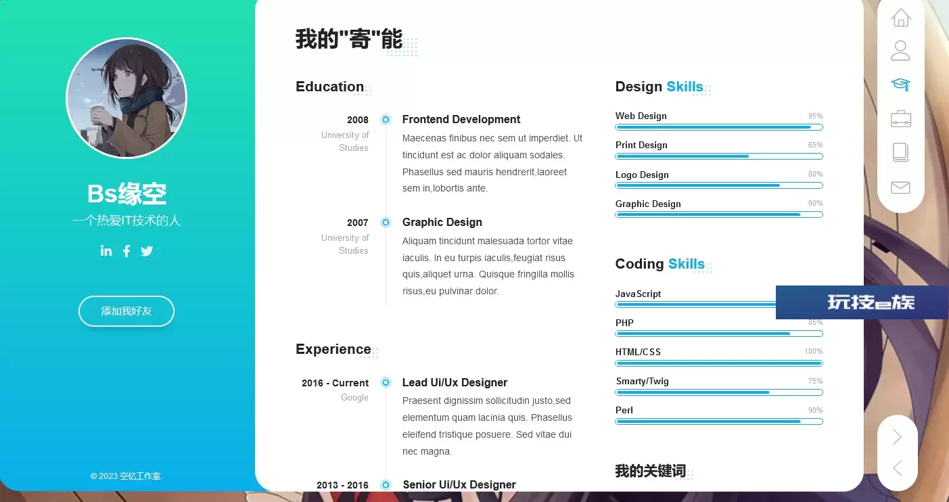Click the '2013 - 2016' date label
The height and width of the screenshot is (502, 949).
click(343, 485)
